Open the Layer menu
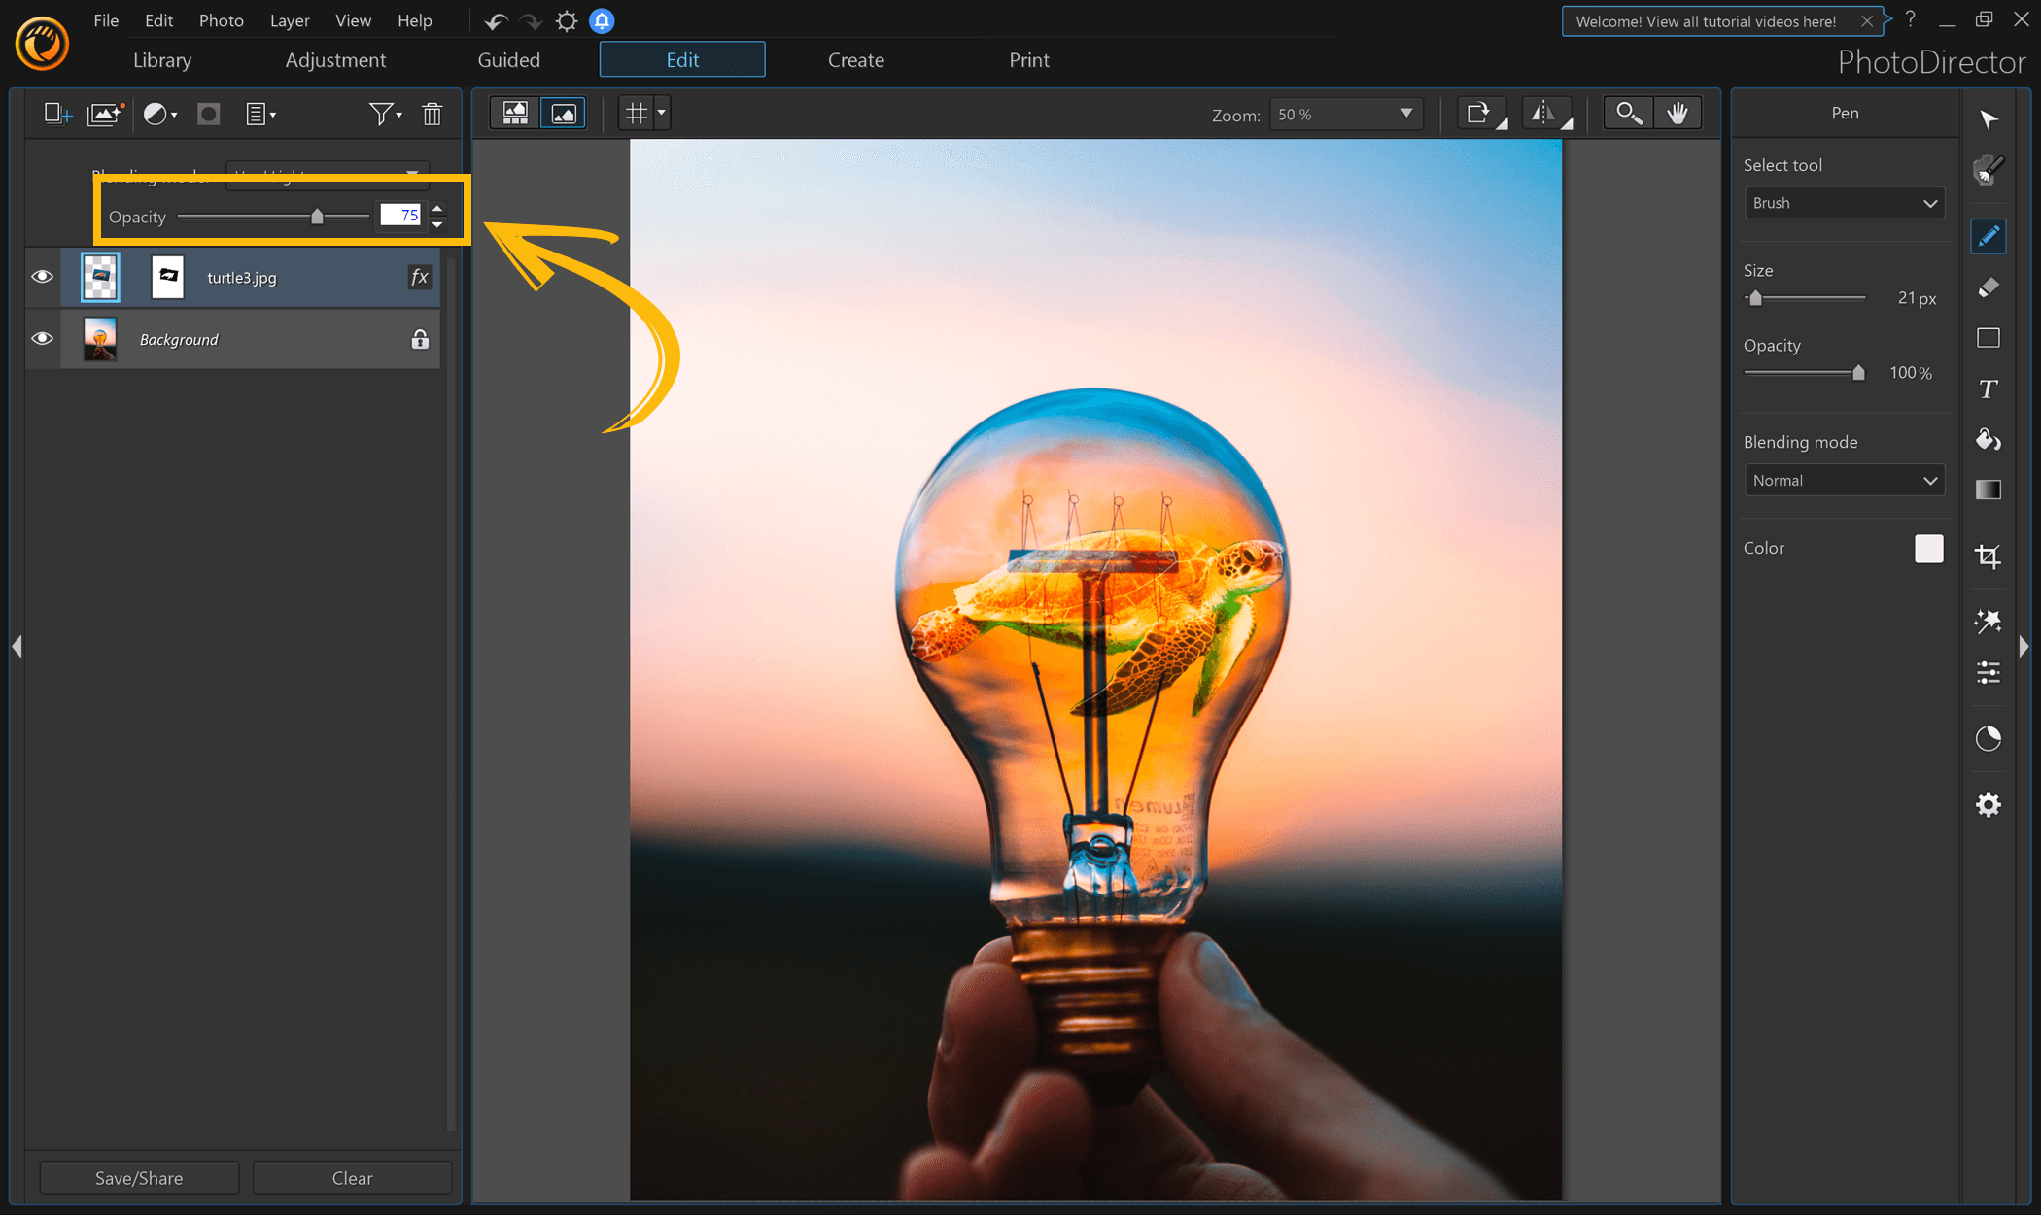2041x1215 pixels. 289,20
